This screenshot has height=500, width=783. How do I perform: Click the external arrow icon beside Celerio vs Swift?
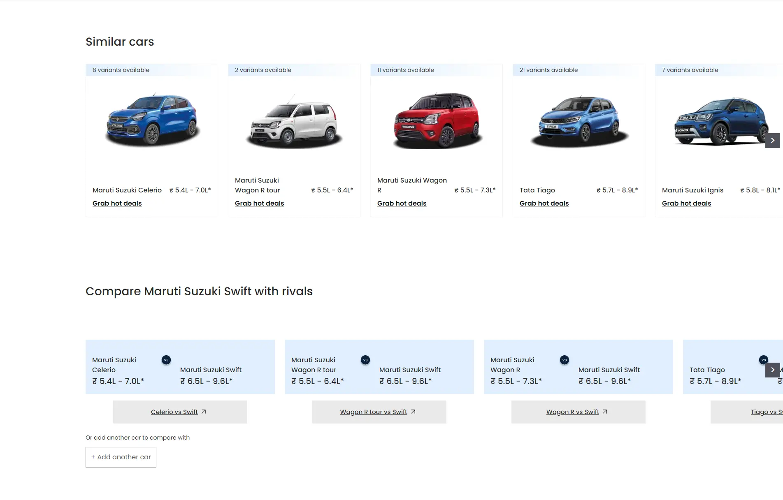pos(204,412)
